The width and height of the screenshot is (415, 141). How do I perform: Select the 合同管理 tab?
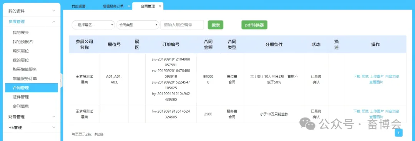[x=148, y=6]
